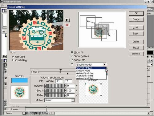Open the blue Fill Color swatch

coord(20,80)
